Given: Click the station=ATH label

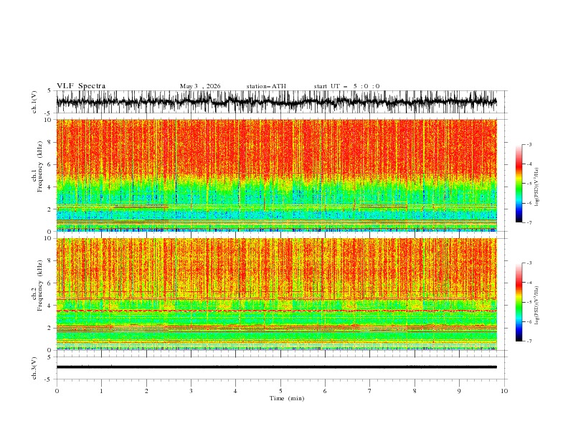Looking at the screenshot, I should [266, 86].
